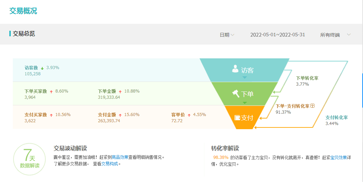Click the visitor person icon in funnel

point(235,69)
